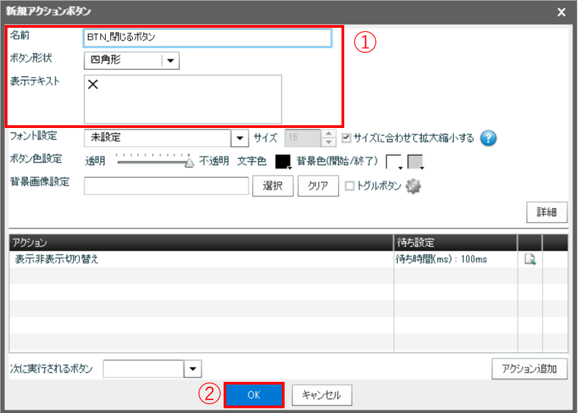Click the アクション追加 button
Screen dimensions: 578x413
529,369
